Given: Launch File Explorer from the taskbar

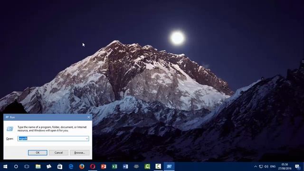Looking at the screenshot, I should 38,166.
